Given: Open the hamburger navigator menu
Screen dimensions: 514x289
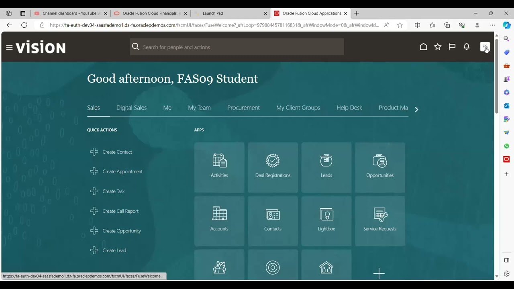Looking at the screenshot, I should pyautogui.click(x=9, y=47).
